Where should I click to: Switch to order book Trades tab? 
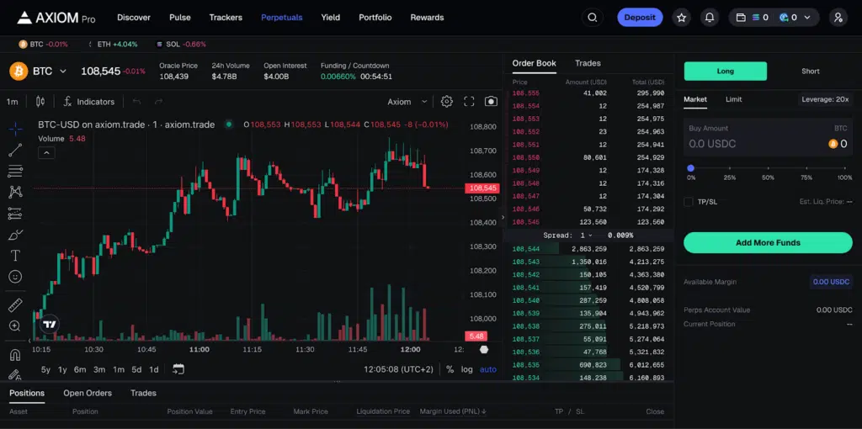[x=588, y=63]
